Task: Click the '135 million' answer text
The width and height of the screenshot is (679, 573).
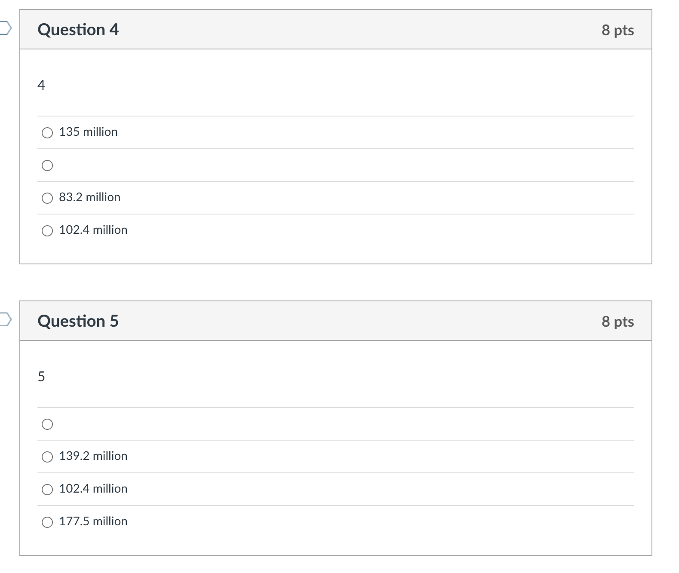Action: pos(88,132)
